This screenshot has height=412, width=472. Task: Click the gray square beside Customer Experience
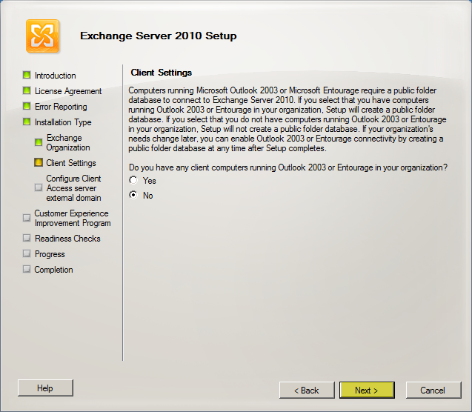tap(27, 218)
